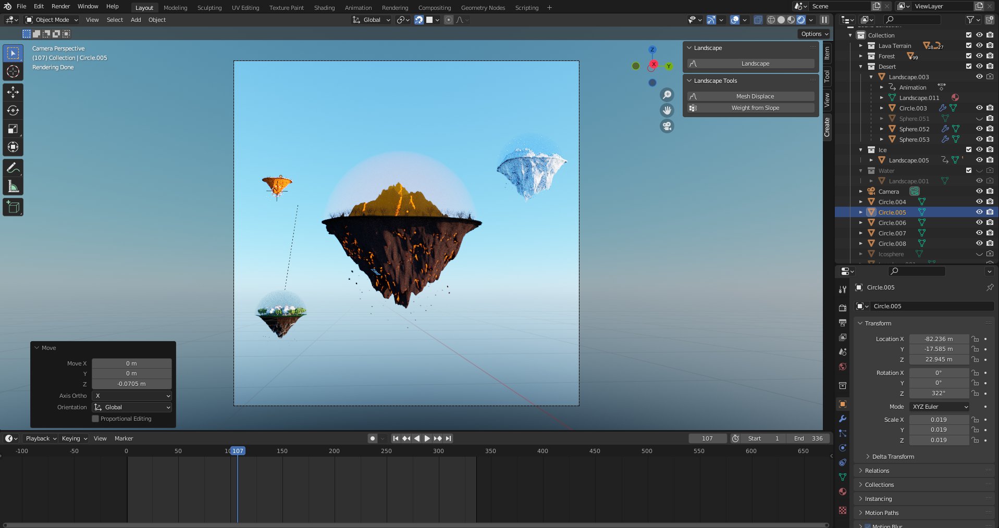Toggle snapping magnet in viewport header
Viewport: 999px width, 528px height.
point(419,20)
